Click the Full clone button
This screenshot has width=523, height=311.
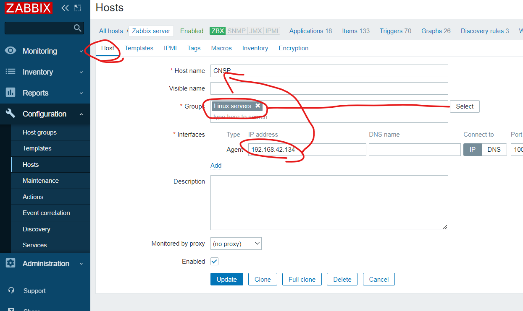tap(302, 279)
